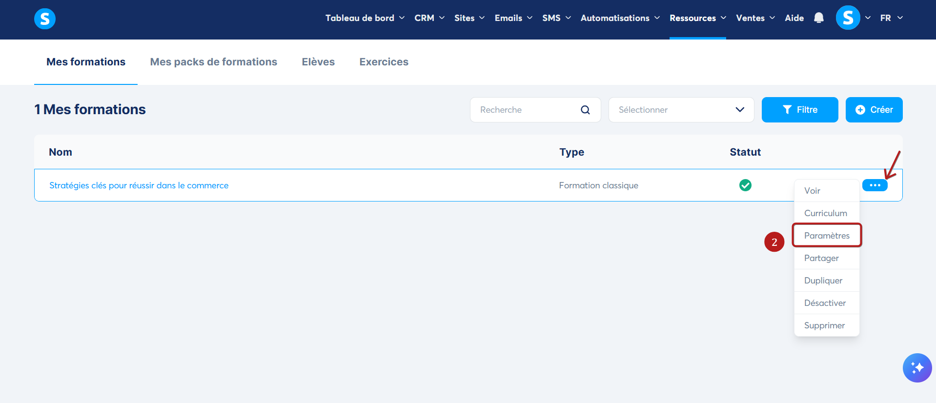Choose Paramètres in the context menu

tap(827, 236)
